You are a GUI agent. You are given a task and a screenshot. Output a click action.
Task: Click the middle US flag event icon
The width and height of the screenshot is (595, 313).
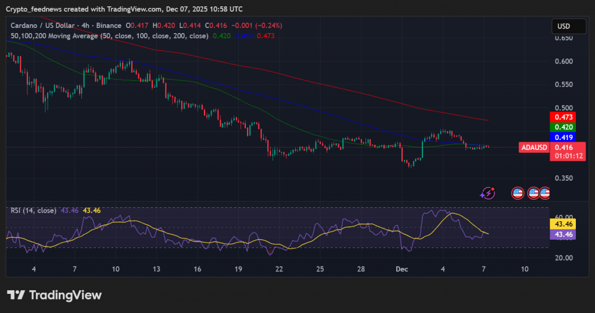(x=533, y=193)
